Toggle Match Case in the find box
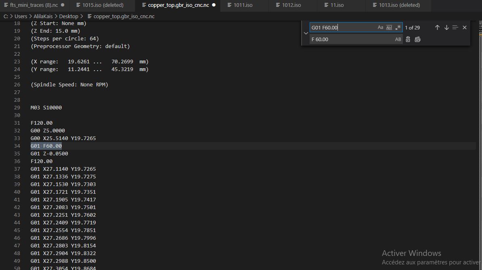This screenshot has height=270, width=482. (380, 27)
